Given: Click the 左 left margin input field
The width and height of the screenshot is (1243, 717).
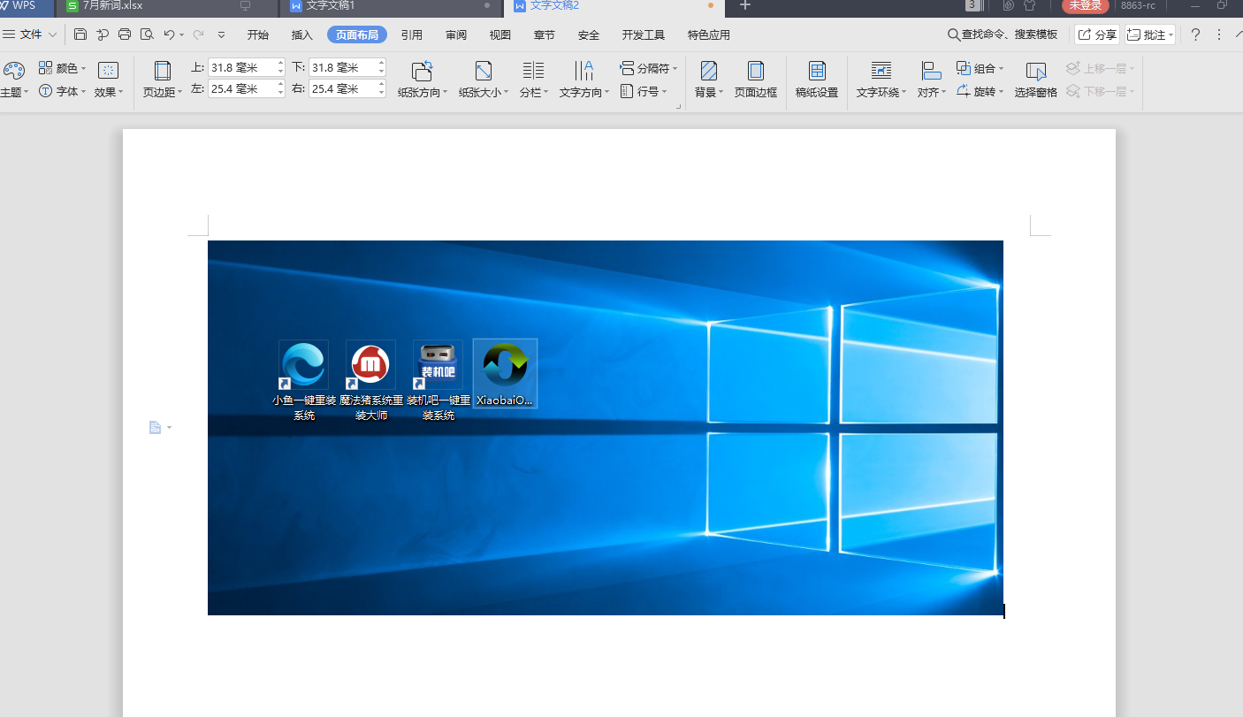Looking at the screenshot, I should tap(240, 88).
